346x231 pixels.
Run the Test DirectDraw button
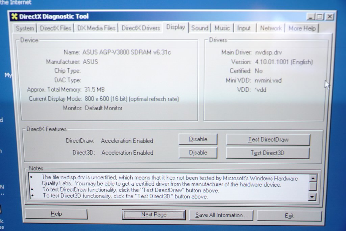click(x=268, y=140)
